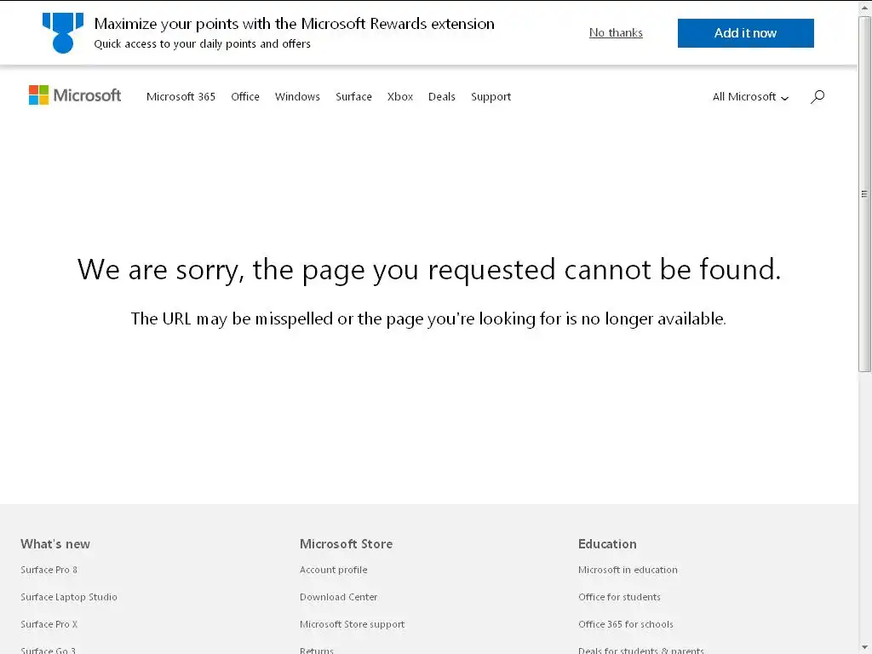Select Office in the navigation bar
The image size is (872, 654).
(245, 97)
